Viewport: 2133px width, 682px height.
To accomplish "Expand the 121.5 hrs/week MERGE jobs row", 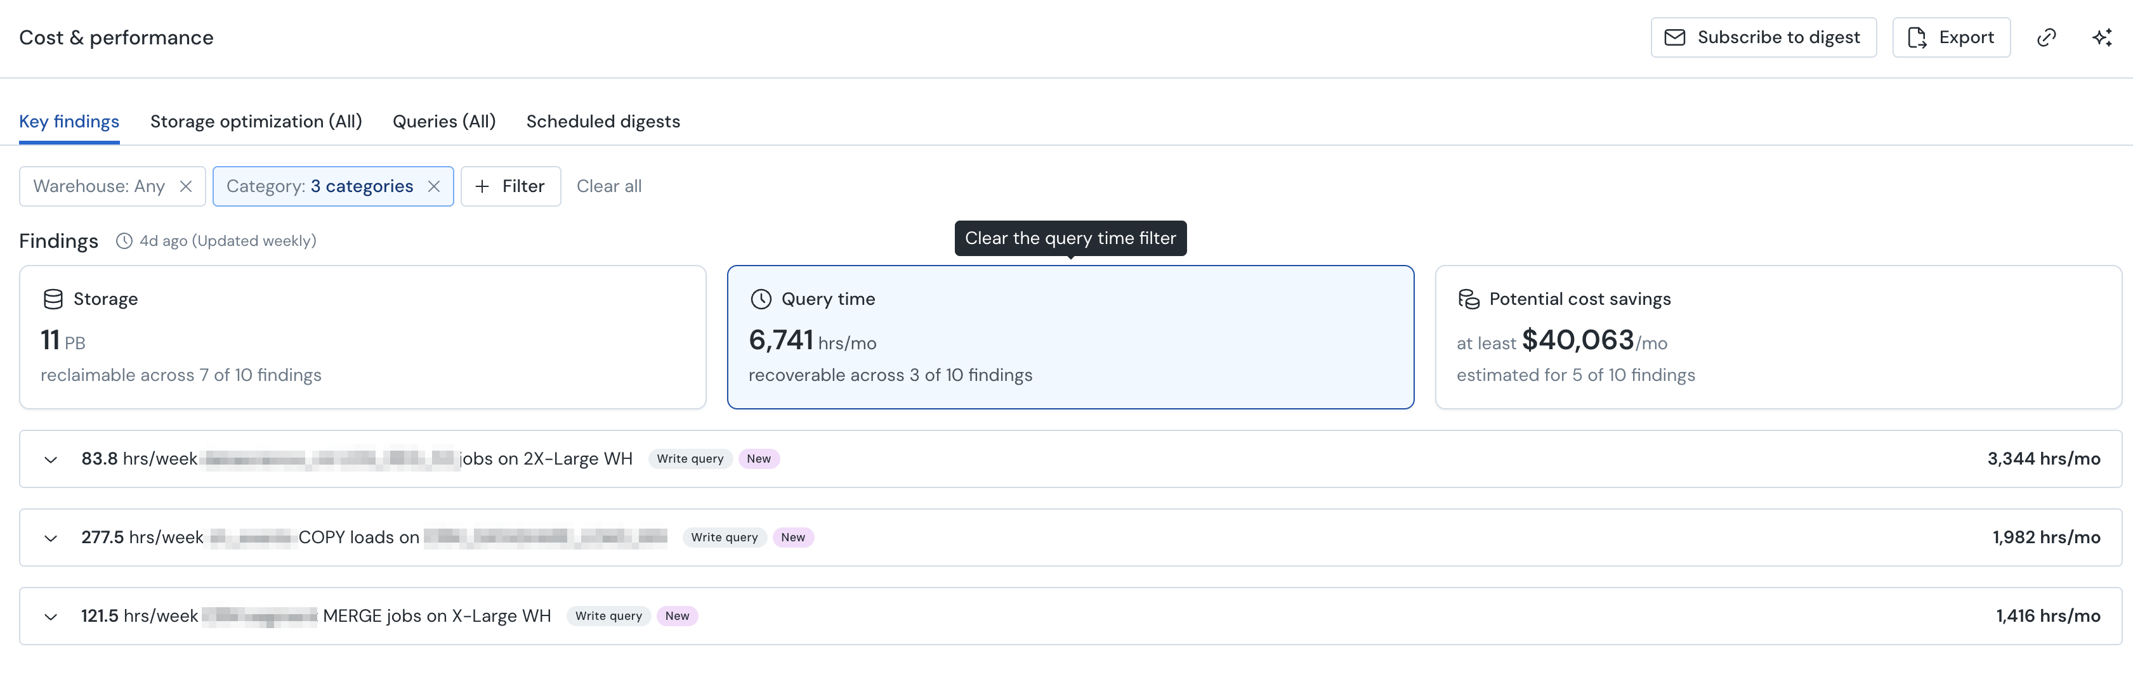I will coord(51,617).
